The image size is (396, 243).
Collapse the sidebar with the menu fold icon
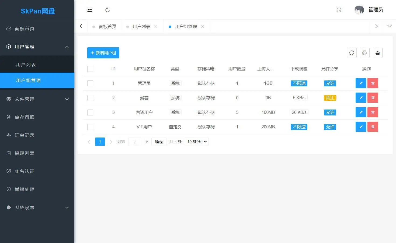(x=90, y=10)
